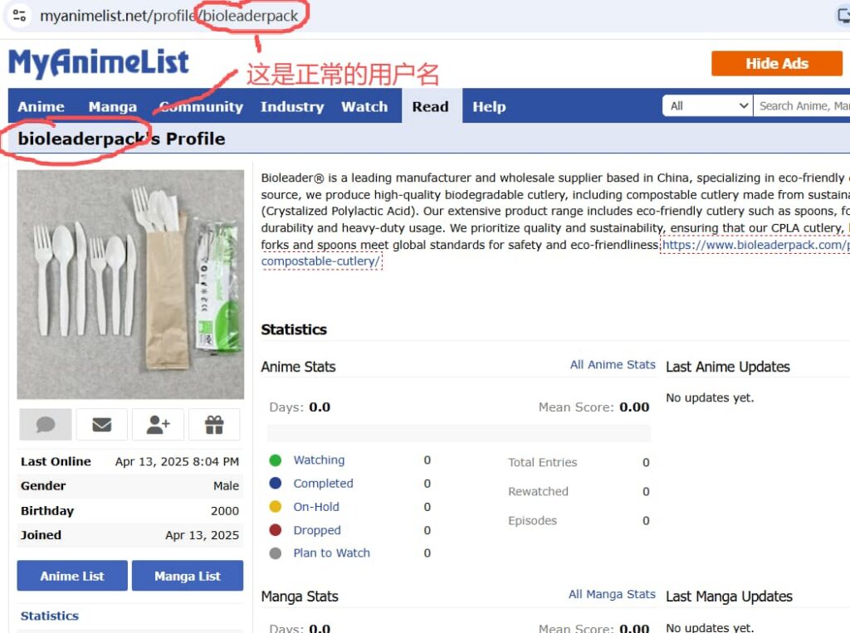Screen dimensions: 850x633
Task: Select the Last Manga Updates heading
Action: pos(729,596)
